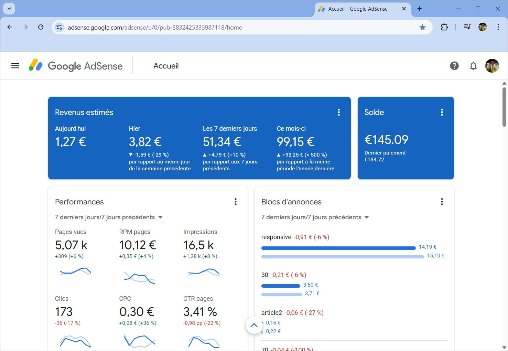The image size is (508, 351).
Task: Click the Chrome tab strip media icon
Action: pyautogui.click(x=467, y=27)
